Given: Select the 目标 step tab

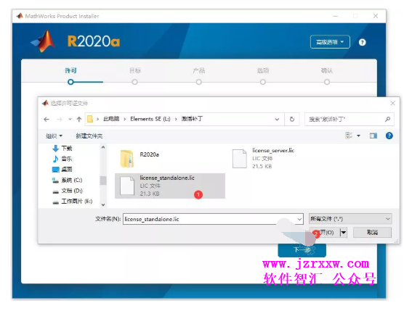Looking at the screenshot, I should pos(134,70).
